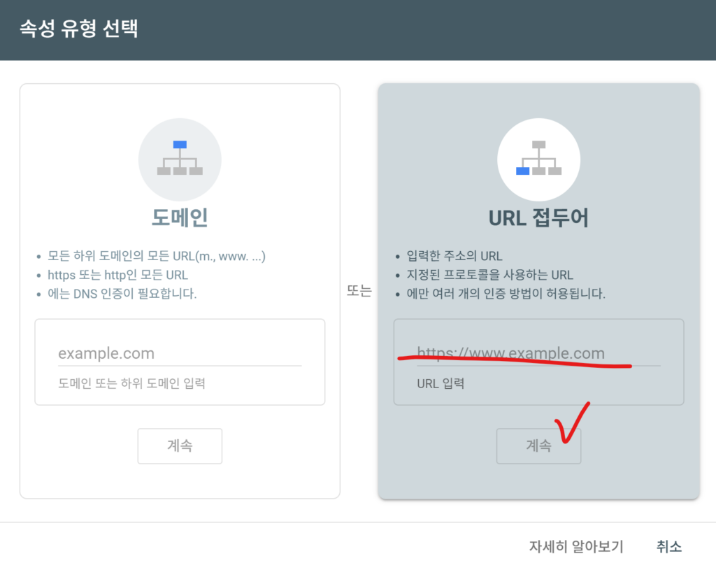Click the bullet about 모든 하위 도메인의 모든 URL

click(156, 256)
